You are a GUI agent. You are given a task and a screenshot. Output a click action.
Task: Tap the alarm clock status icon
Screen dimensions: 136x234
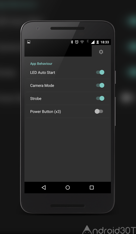77,42
